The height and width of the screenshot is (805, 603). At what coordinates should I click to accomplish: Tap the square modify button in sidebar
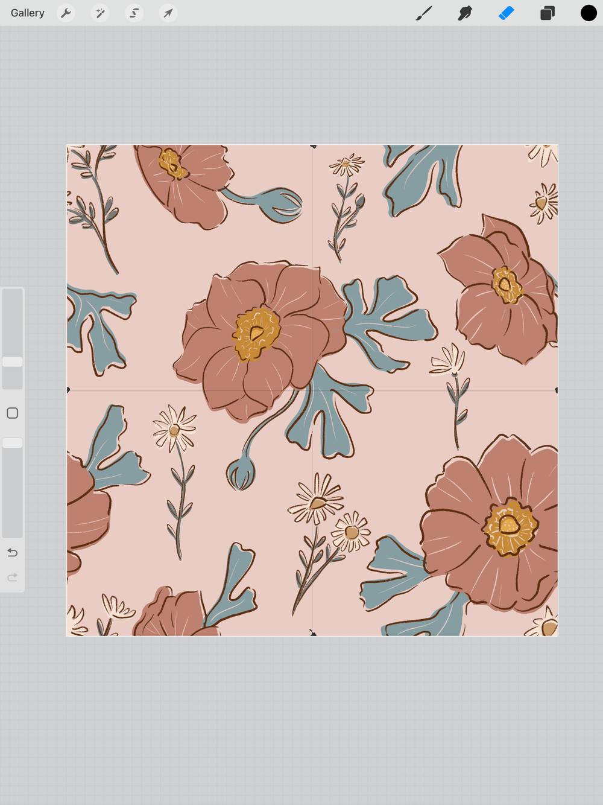pos(13,413)
